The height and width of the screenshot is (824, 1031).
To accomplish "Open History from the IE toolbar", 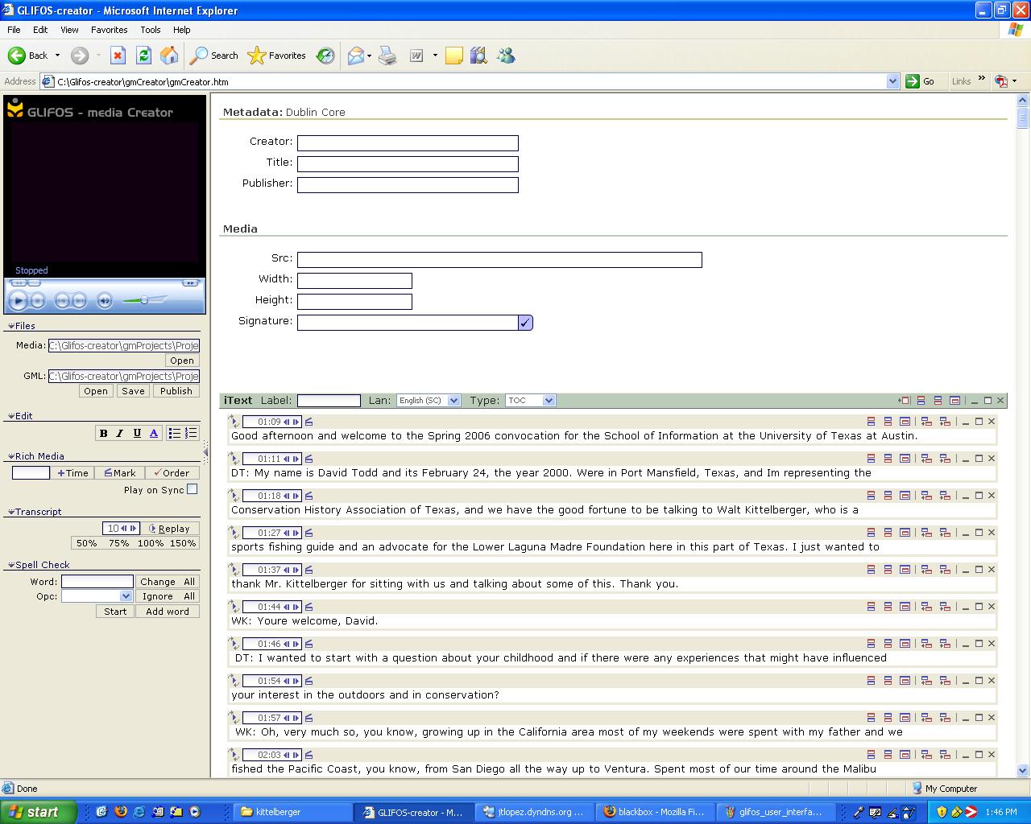I will point(325,56).
